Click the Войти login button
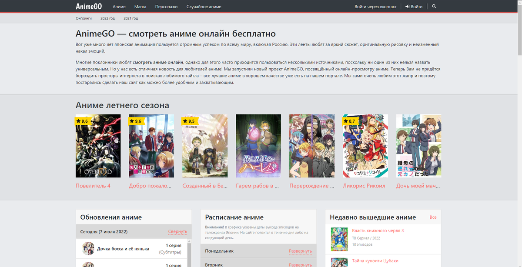Screen dimensions: 522x267 click(414, 7)
